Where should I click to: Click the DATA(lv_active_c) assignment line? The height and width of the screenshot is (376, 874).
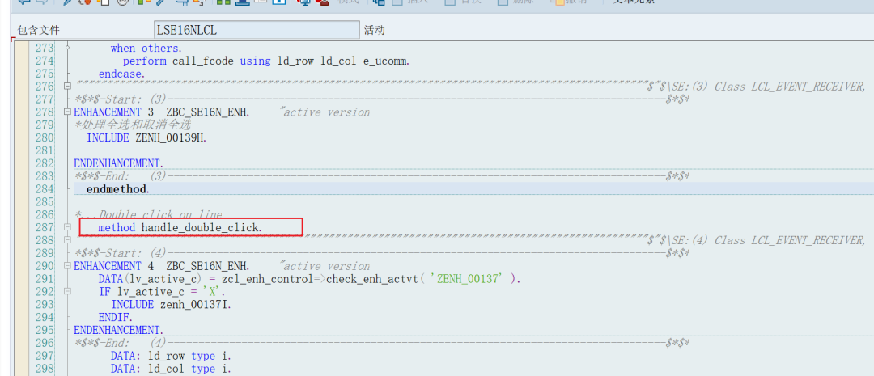309,278
